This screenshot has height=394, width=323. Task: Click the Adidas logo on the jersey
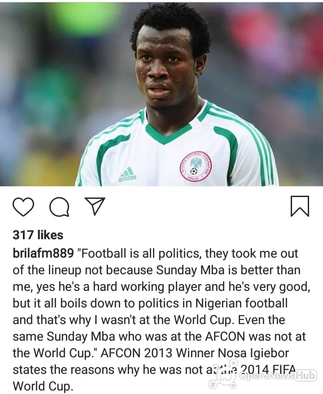127,174
